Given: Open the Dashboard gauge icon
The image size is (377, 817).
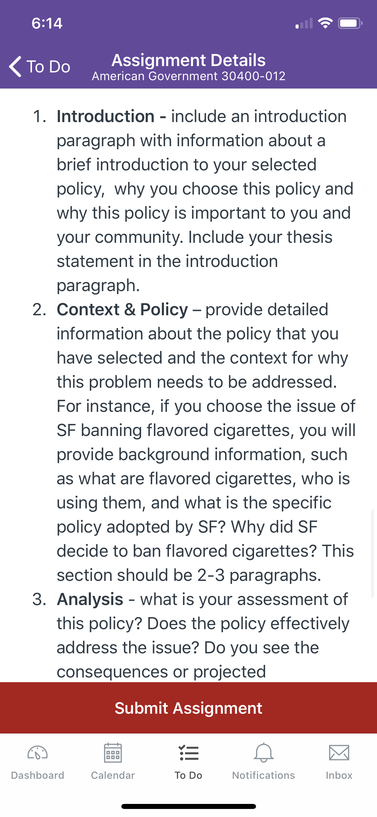Looking at the screenshot, I should [x=38, y=753].
